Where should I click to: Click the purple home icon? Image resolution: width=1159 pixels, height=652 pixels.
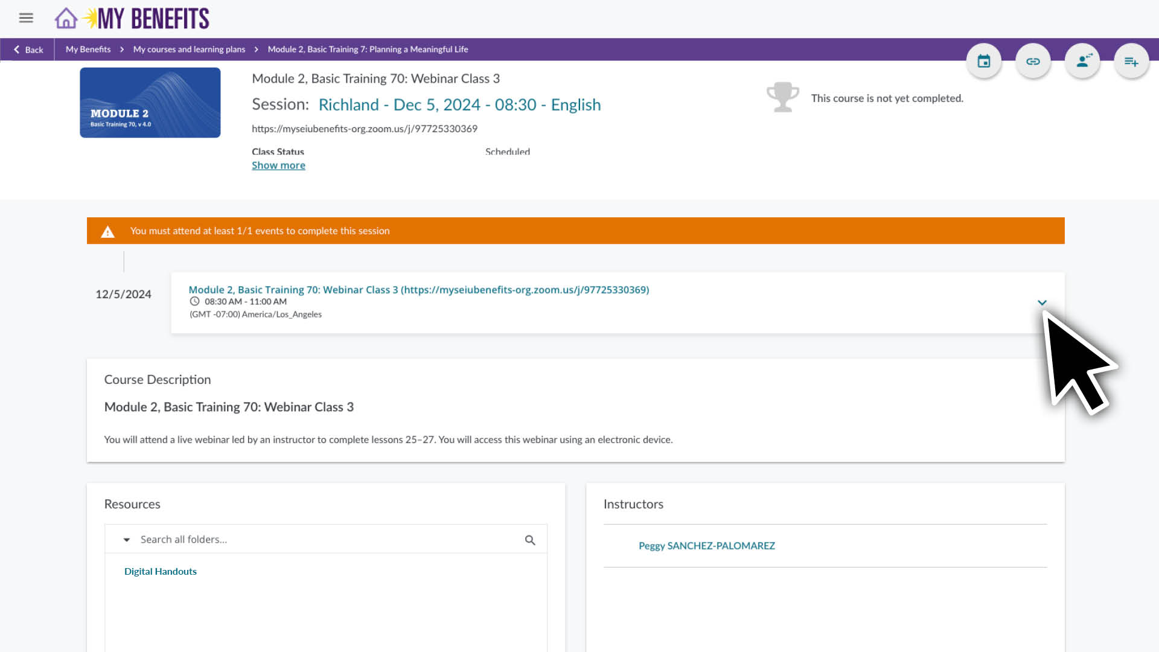pyautogui.click(x=66, y=18)
